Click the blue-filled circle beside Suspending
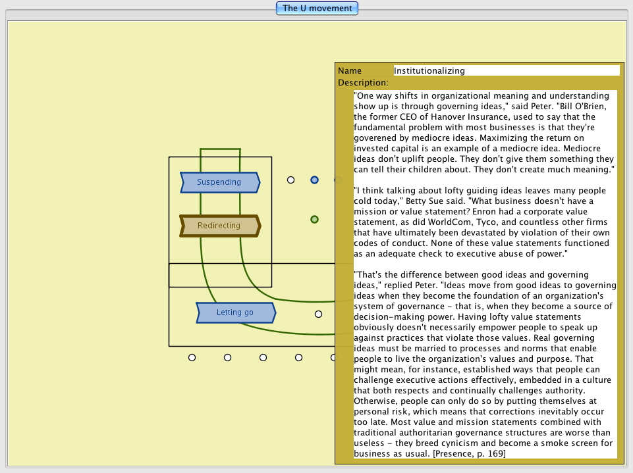Image resolution: width=633 pixels, height=473 pixels. (315, 180)
